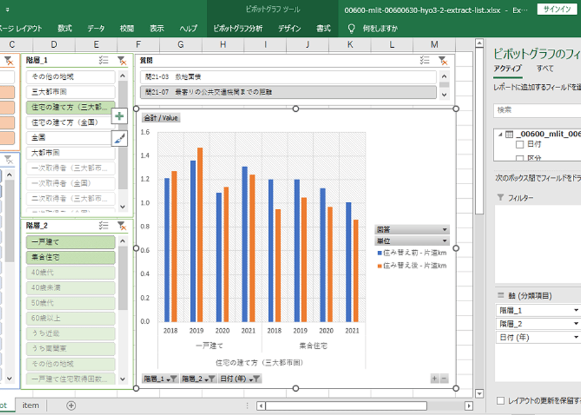Select その他の地域 in 階層_1 slicer
This screenshot has width=581, height=415.
click(x=70, y=77)
